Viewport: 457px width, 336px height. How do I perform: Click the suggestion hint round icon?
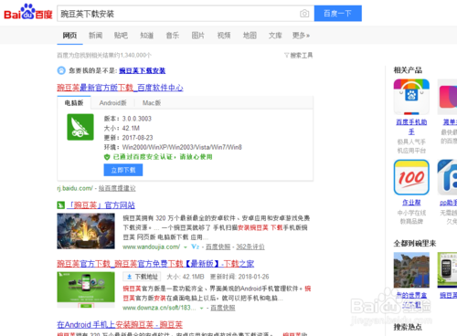coord(61,70)
